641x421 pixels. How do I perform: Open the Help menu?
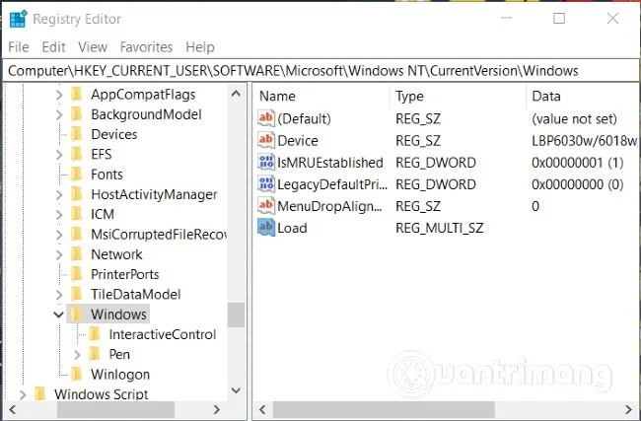pyautogui.click(x=200, y=47)
